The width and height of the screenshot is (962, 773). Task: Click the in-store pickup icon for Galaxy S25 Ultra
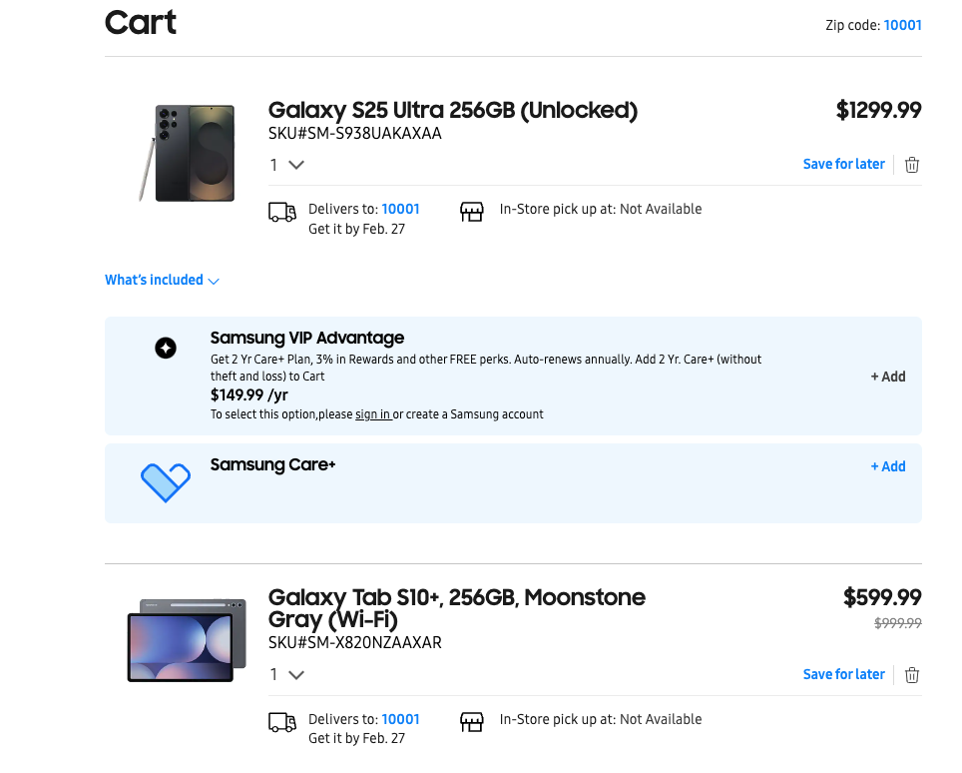point(471,211)
